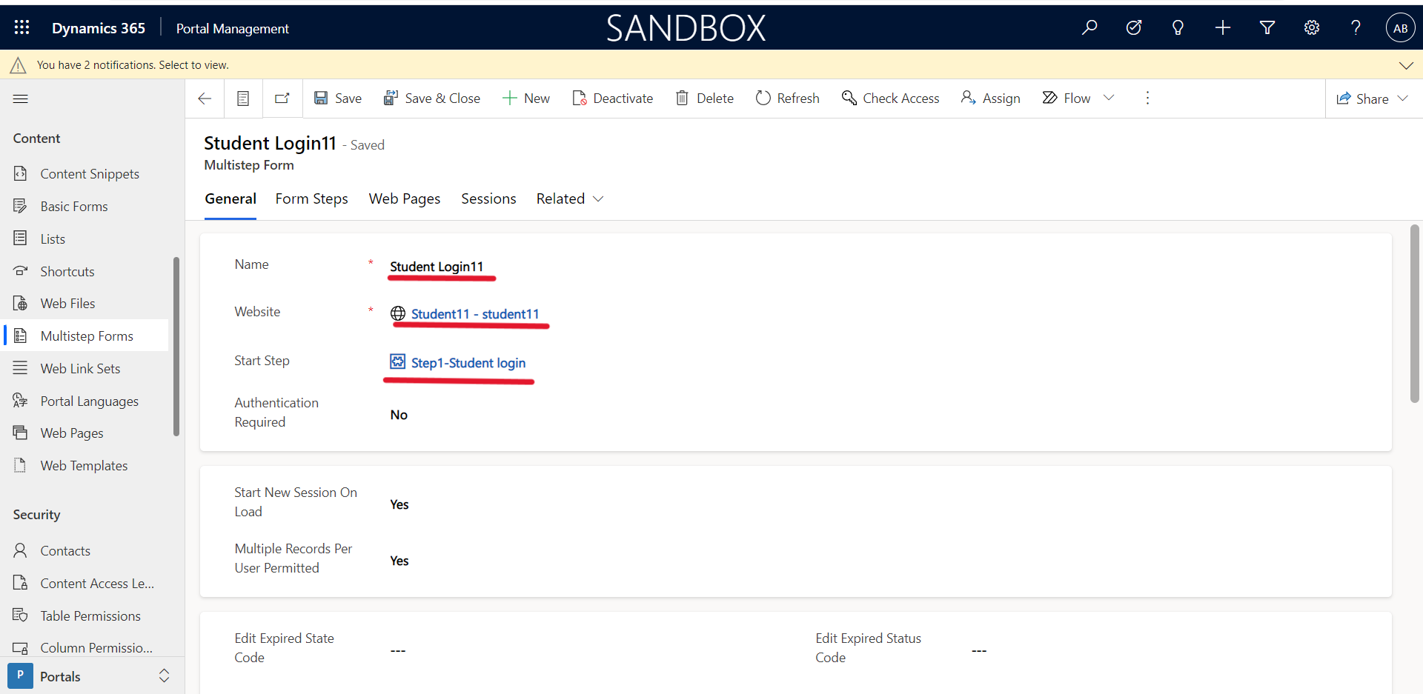Open the Student11 - student11 website link
Screen dimensions: 1423x694
pos(475,314)
